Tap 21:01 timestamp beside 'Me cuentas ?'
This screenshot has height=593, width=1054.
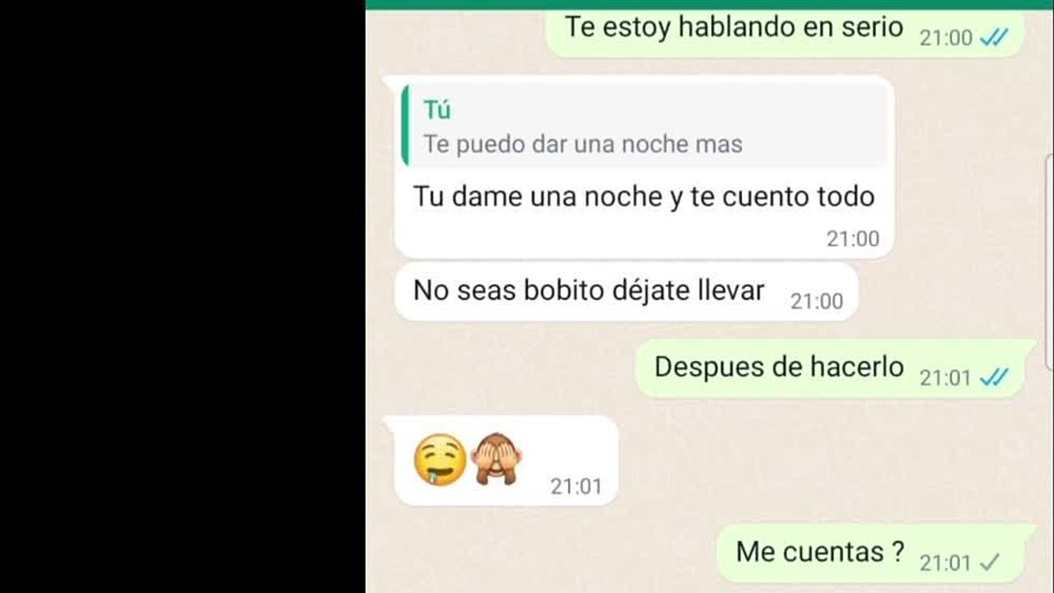tap(945, 563)
